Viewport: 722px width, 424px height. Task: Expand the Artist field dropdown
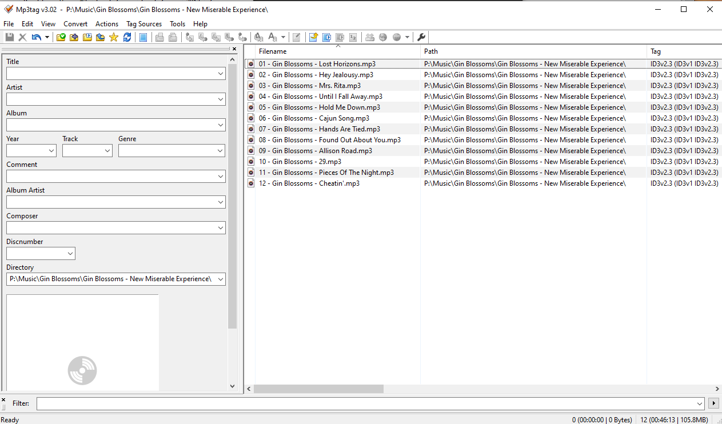(221, 99)
